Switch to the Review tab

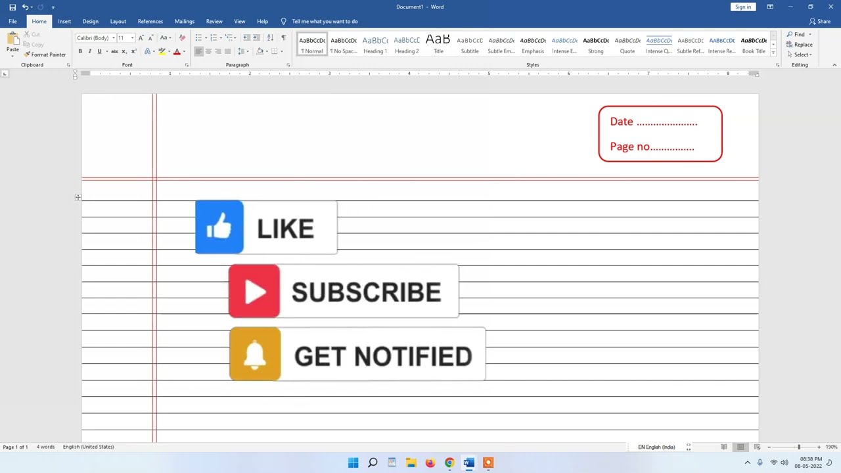pyautogui.click(x=214, y=22)
